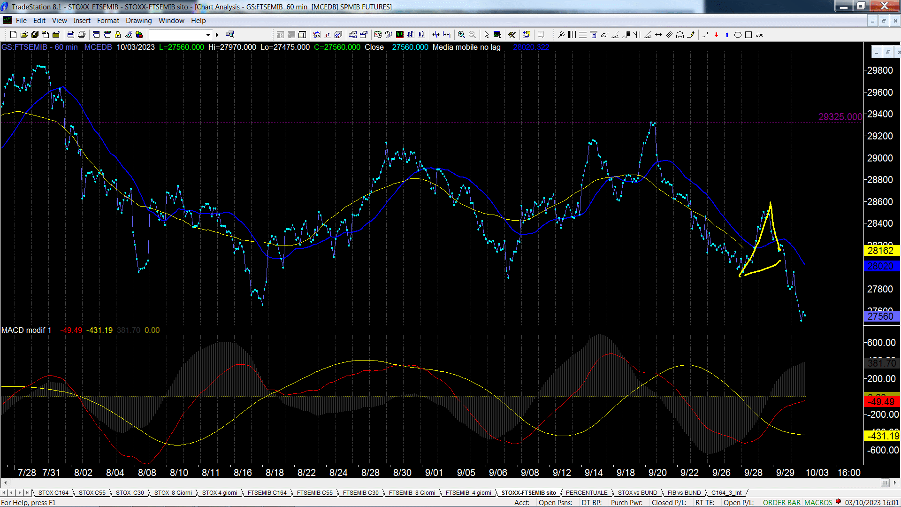Switch to the FTSEMIB 4 giorni tab
The height and width of the screenshot is (507, 901).
pyautogui.click(x=468, y=492)
